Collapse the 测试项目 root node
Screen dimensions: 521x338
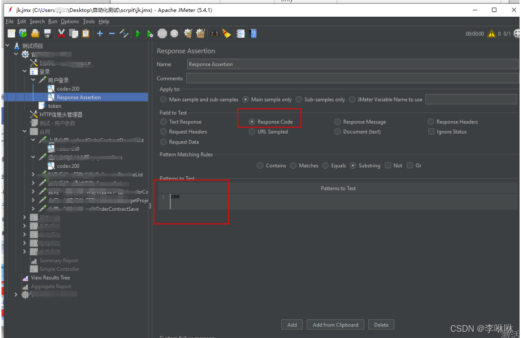[x=7, y=45]
